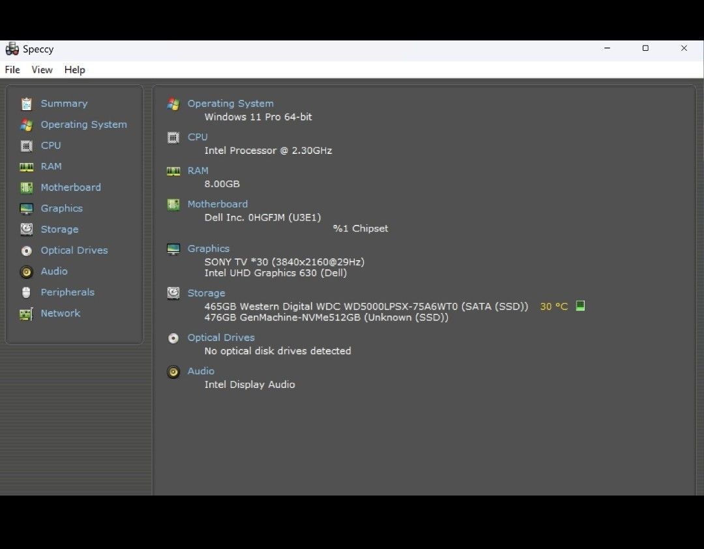Click the Graphics monitor icon in summary panel

(x=173, y=249)
